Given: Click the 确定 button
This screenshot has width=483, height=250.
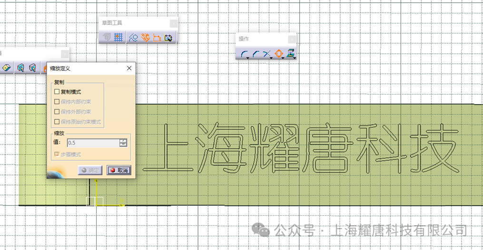Looking at the screenshot, I should pyautogui.click(x=90, y=170).
